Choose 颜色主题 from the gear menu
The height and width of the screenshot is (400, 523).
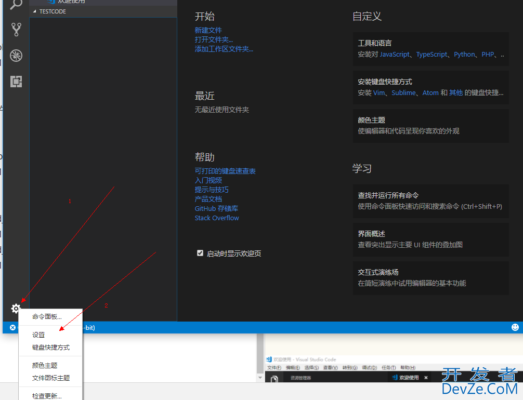pyautogui.click(x=50, y=365)
